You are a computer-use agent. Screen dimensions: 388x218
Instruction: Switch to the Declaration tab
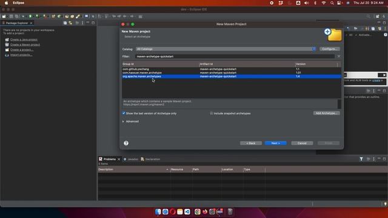[x=150, y=159]
